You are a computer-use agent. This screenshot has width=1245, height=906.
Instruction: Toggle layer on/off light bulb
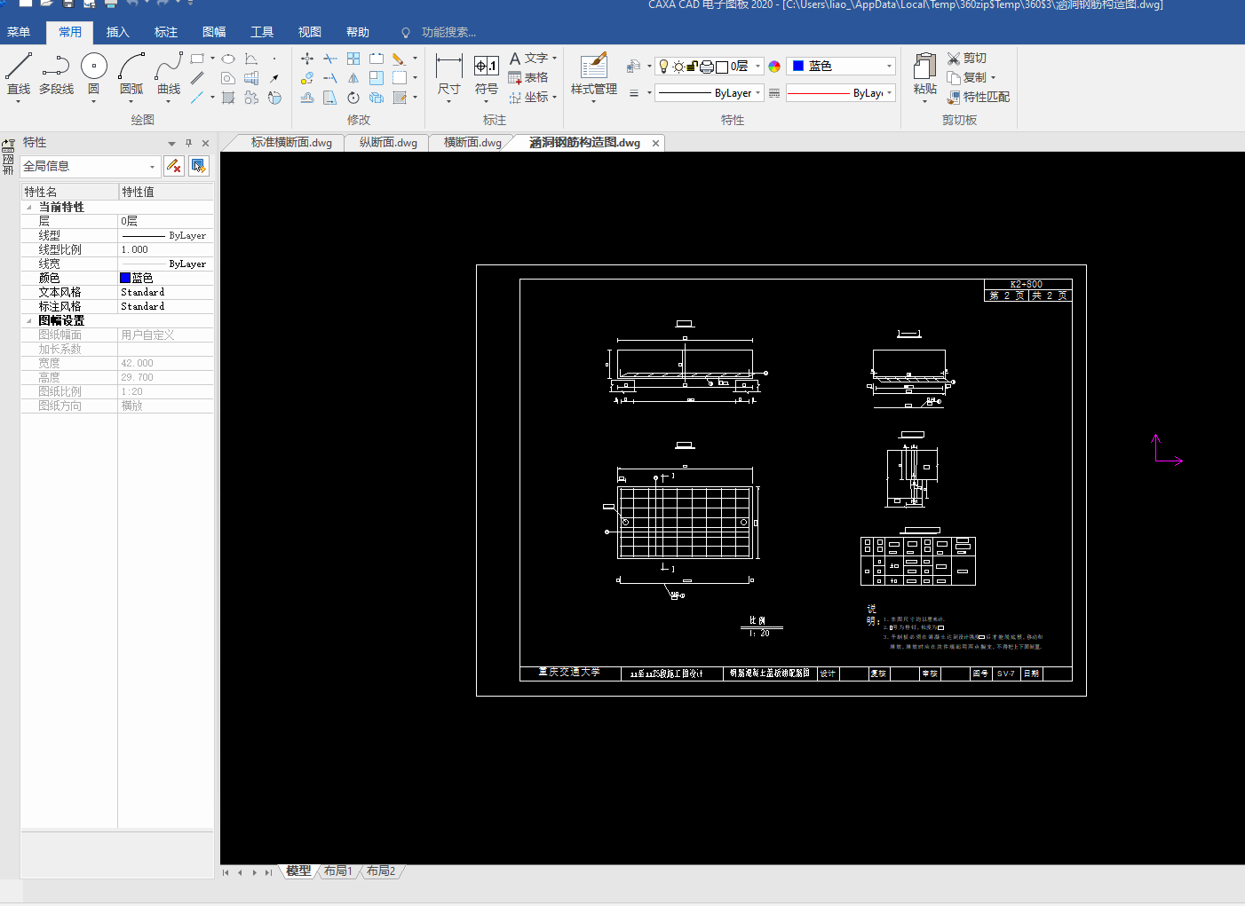(x=663, y=67)
